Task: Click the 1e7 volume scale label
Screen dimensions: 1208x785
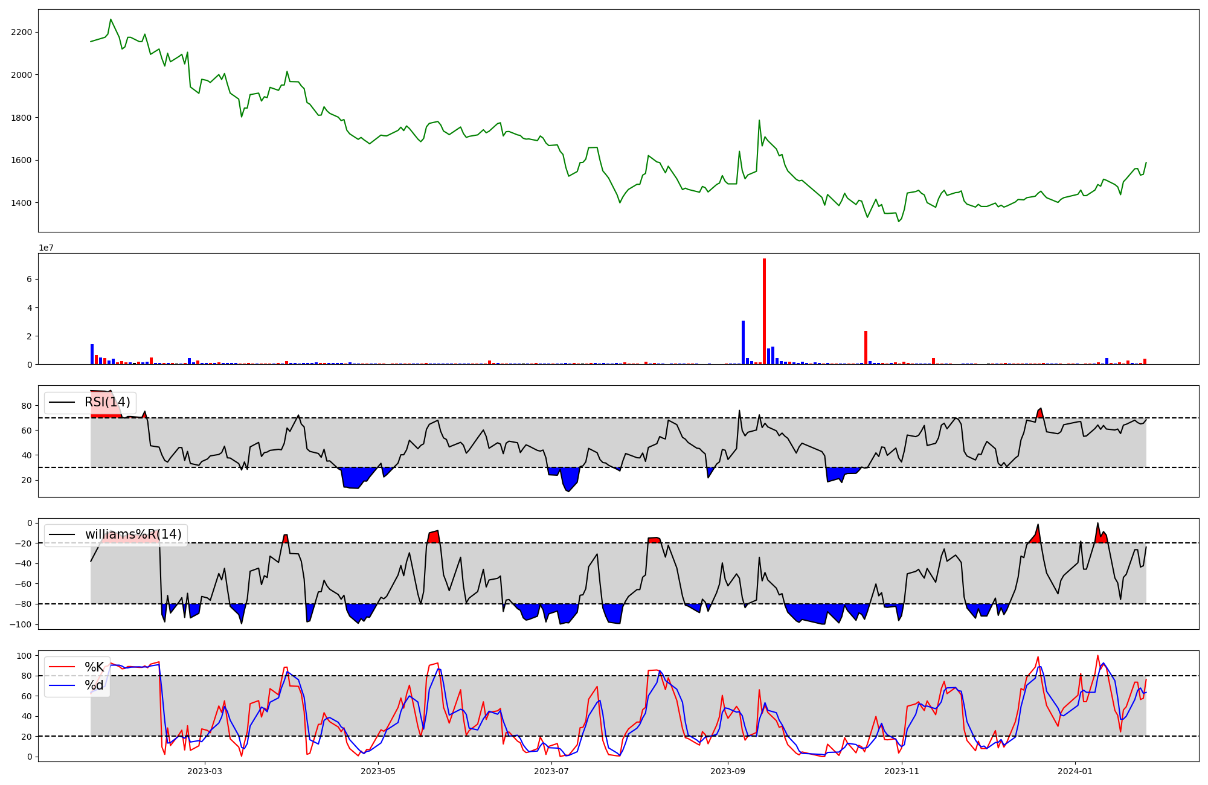Action: [47, 248]
